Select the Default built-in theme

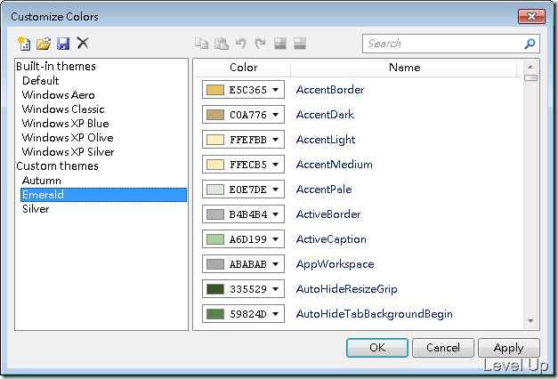(x=41, y=81)
